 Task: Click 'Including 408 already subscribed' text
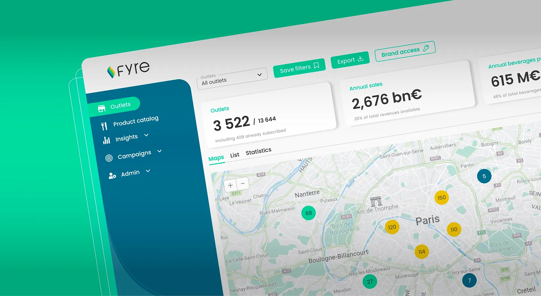[x=250, y=135]
